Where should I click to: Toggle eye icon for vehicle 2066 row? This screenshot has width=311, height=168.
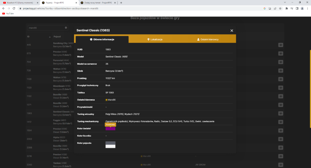coord(281,148)
